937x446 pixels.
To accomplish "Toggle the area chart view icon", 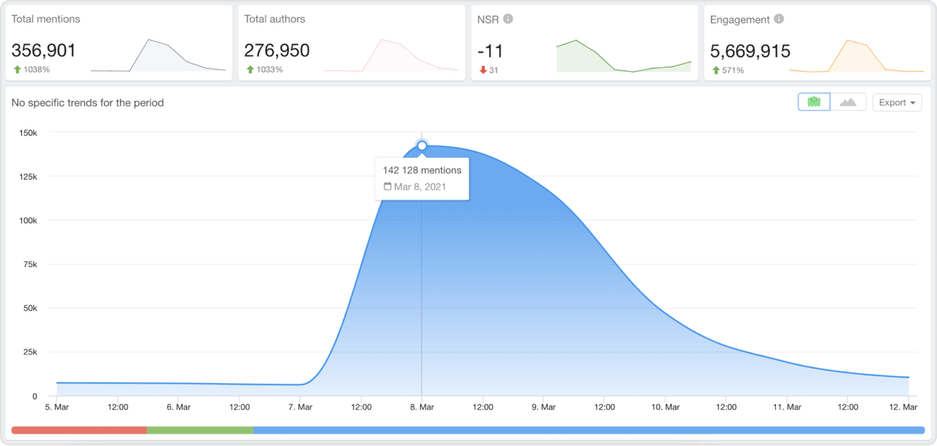I will click(848, 102).
